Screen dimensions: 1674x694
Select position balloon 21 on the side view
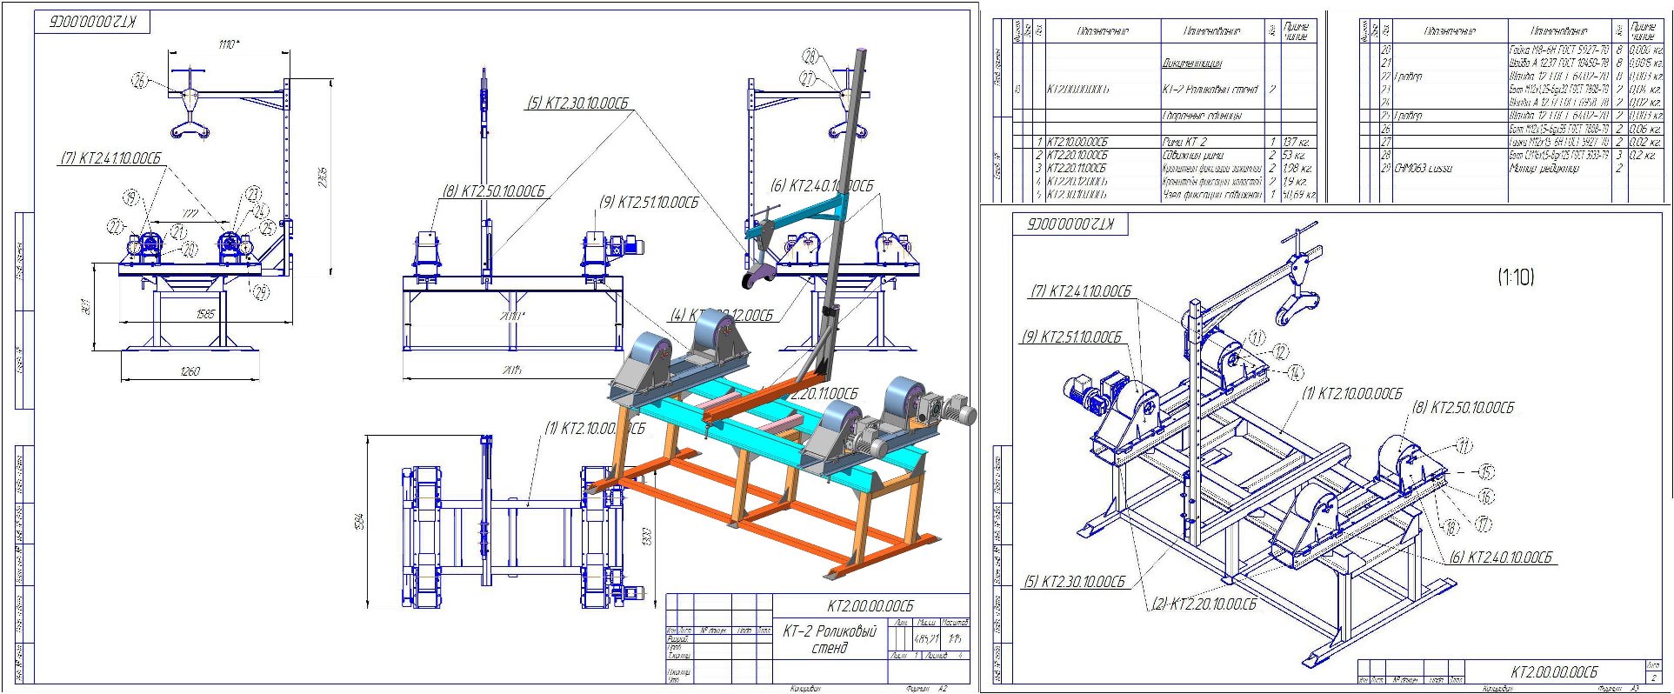(178, 232)
